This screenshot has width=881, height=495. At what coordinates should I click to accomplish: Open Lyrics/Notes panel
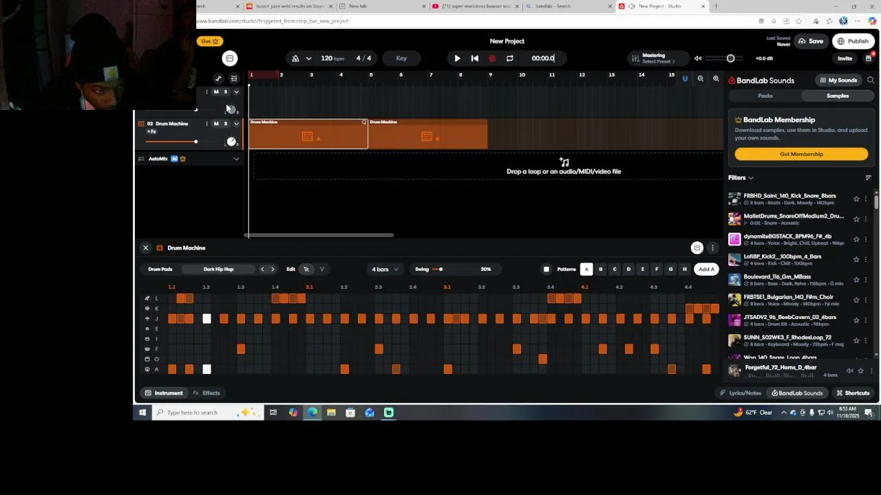tap(741, 393)
